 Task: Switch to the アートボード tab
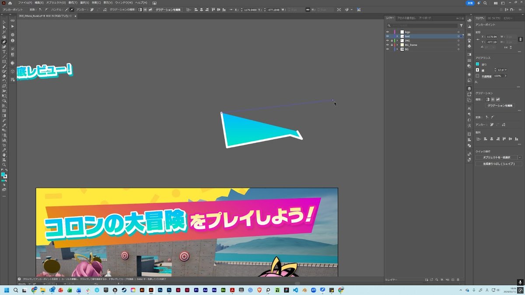425,18
